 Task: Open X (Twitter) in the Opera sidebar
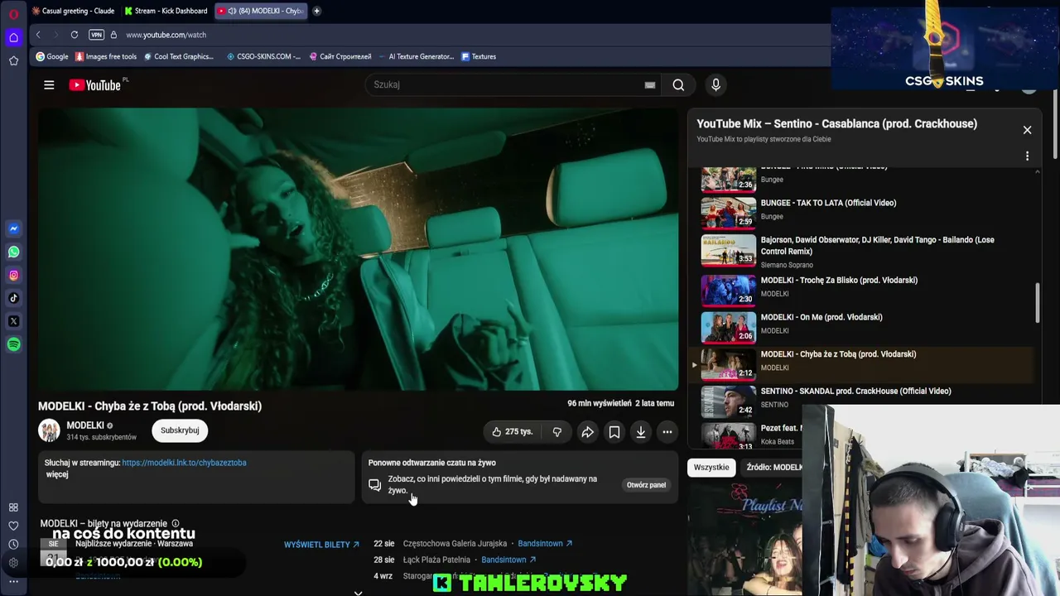pyautogui.click(x=13, y=321)
